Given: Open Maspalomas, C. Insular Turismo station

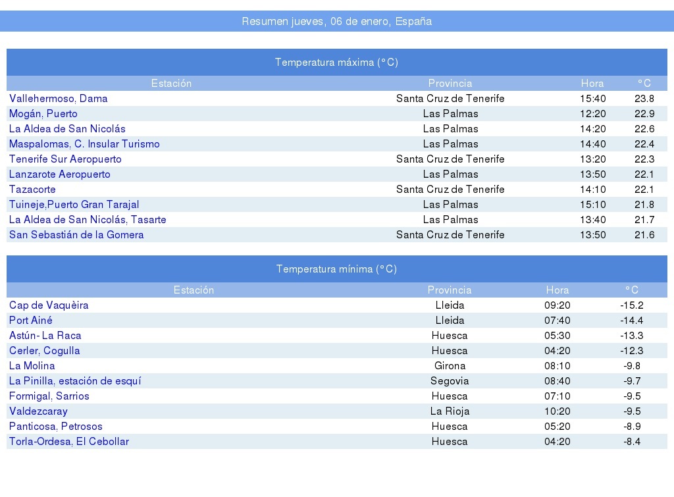Looking at the screenshot, I should point(84,144).
